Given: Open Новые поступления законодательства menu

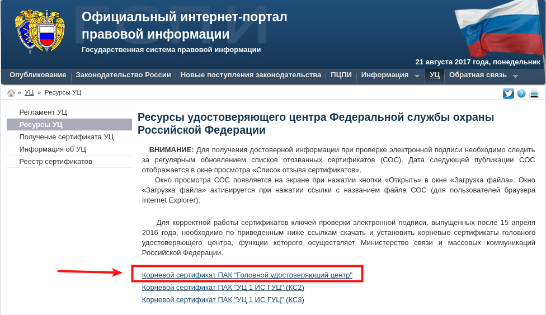Looking at the screenshot, I should click(251, 75).
